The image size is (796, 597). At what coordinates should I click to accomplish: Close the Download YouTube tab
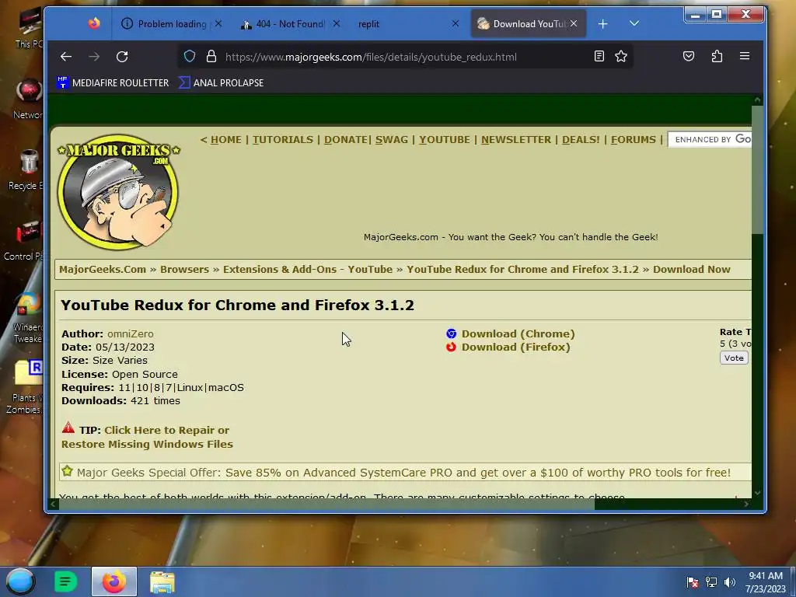click(574, 23)
